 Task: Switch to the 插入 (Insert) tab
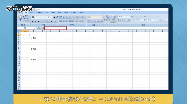31,12
